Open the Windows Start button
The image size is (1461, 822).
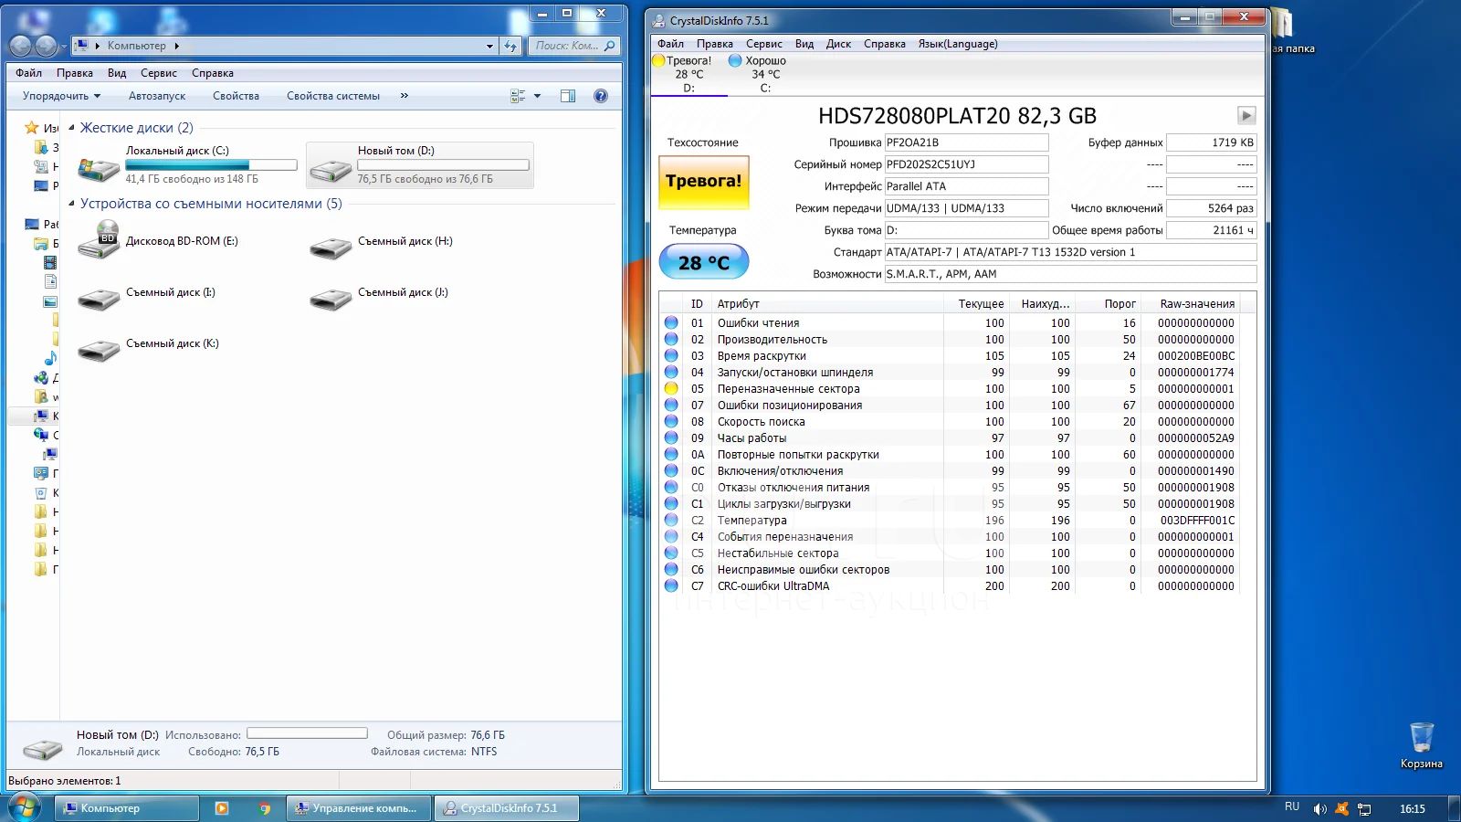(x=25, y=807)
